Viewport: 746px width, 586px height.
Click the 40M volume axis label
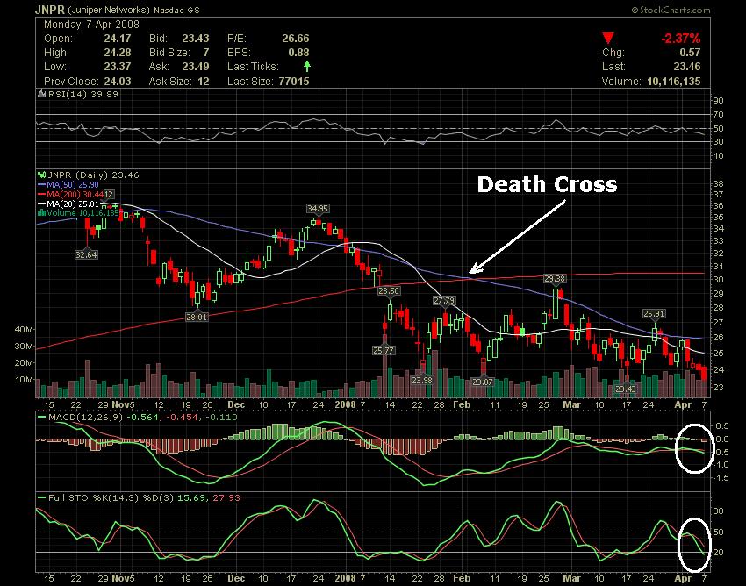[24, 329]
